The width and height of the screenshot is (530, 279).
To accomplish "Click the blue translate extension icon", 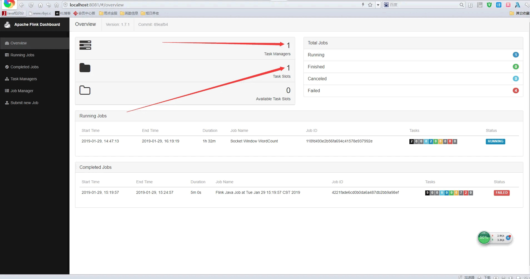I will pos(499,5).
